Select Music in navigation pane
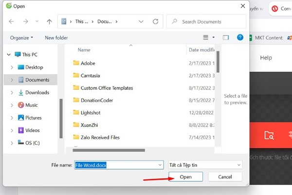 31,105
